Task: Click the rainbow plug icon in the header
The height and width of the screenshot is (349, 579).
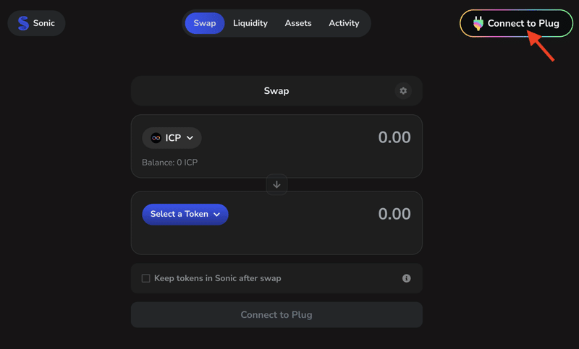Action: [x=478, y=23]
